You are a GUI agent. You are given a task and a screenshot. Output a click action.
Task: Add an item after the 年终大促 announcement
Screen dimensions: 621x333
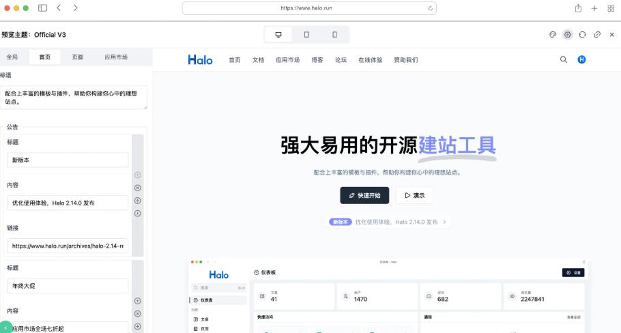coord(137,326)
